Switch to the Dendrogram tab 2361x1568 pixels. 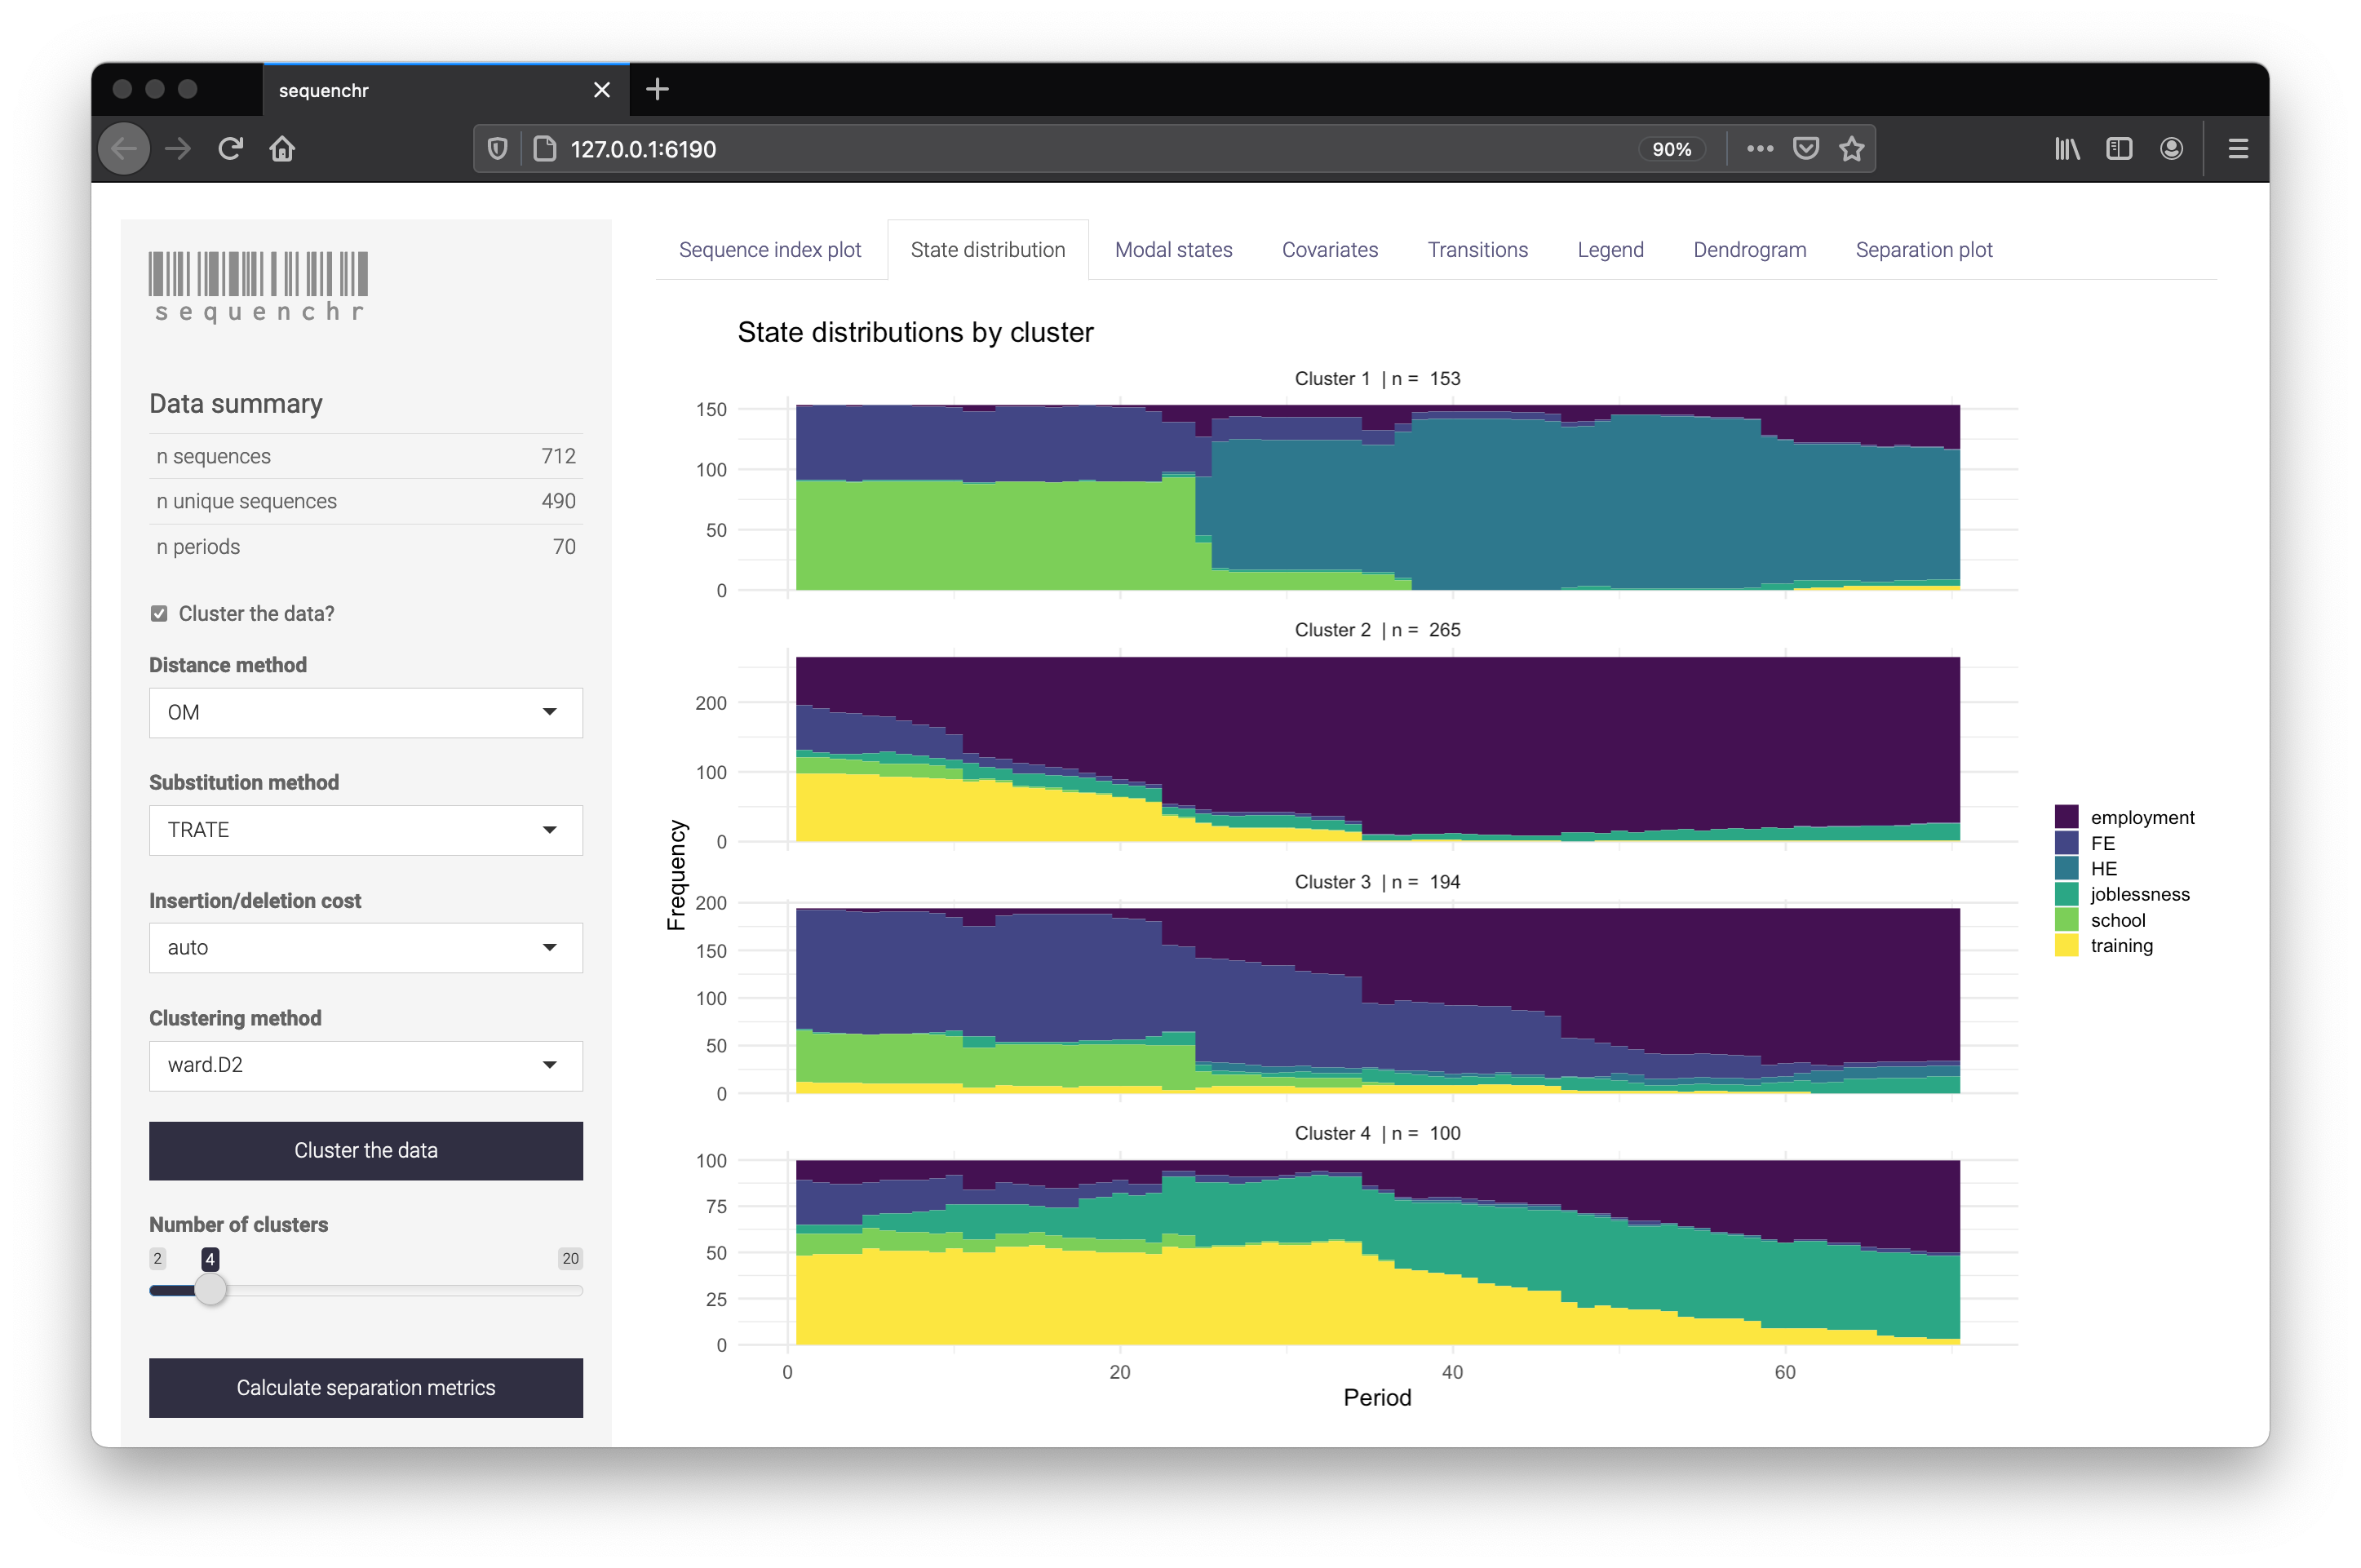[1749, 250]
